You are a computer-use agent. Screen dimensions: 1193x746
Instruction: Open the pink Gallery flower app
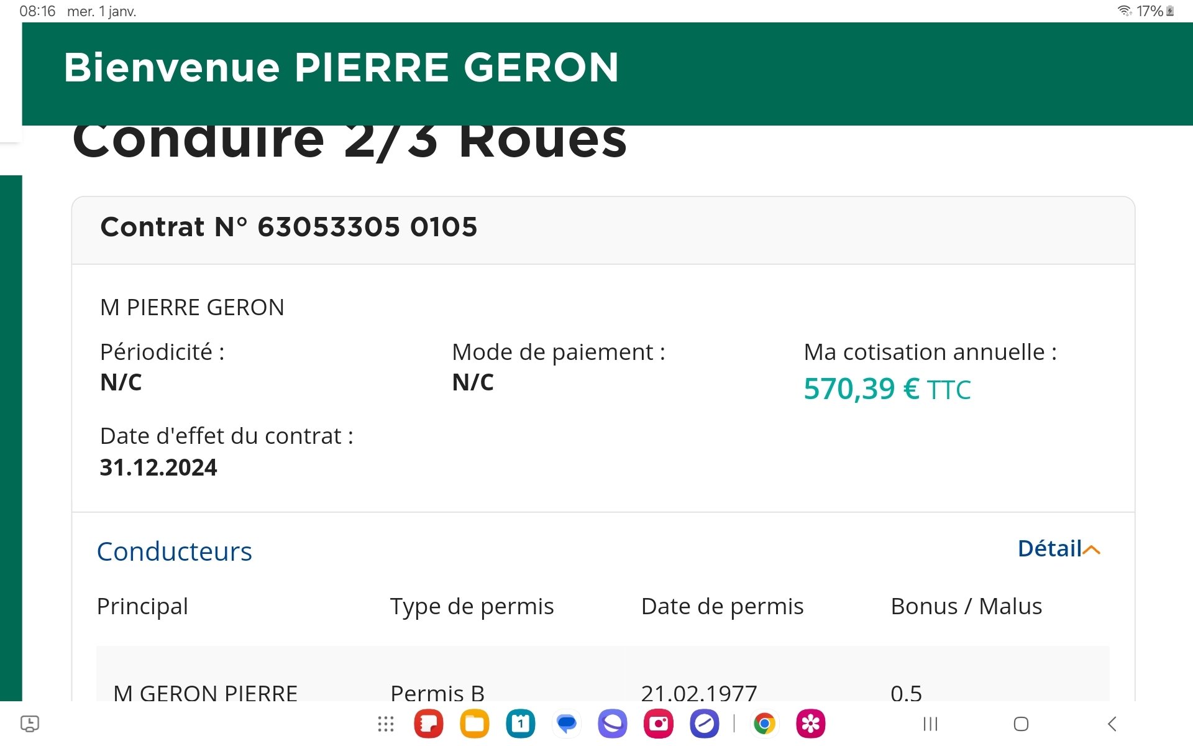[x=811, y=724]
